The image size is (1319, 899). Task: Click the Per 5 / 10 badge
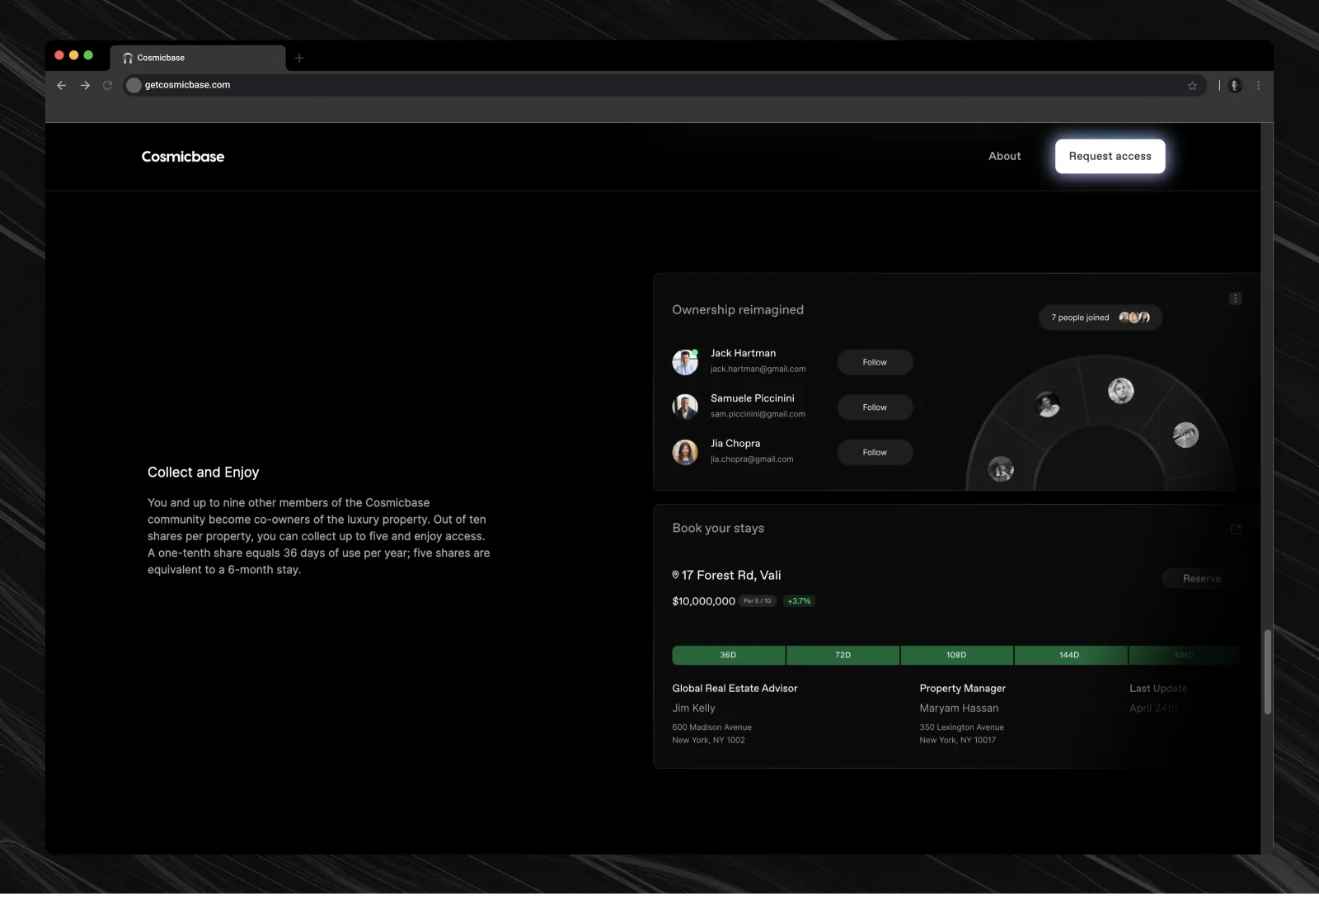[x=758, y=602]
